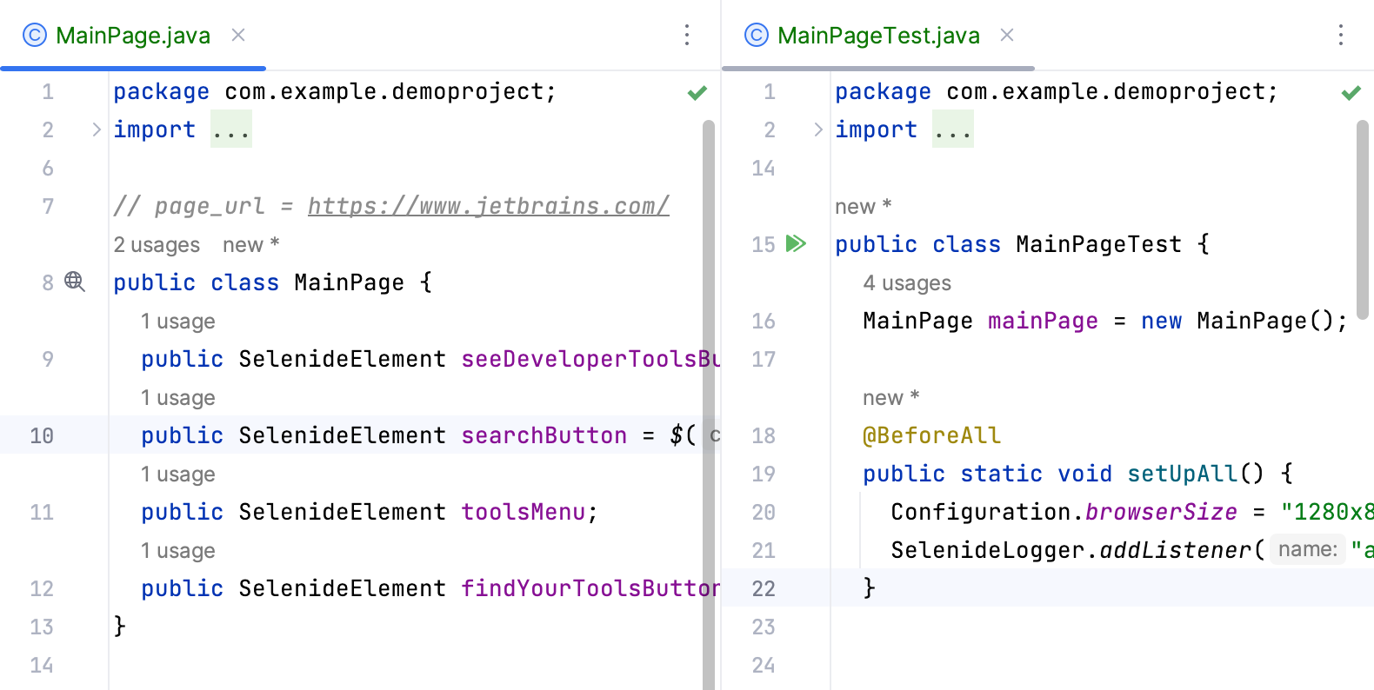The height and width of the screenshot is (690, 1374).
Task: Click the setUpAll method name
Action: click(x=1183, y=474)
